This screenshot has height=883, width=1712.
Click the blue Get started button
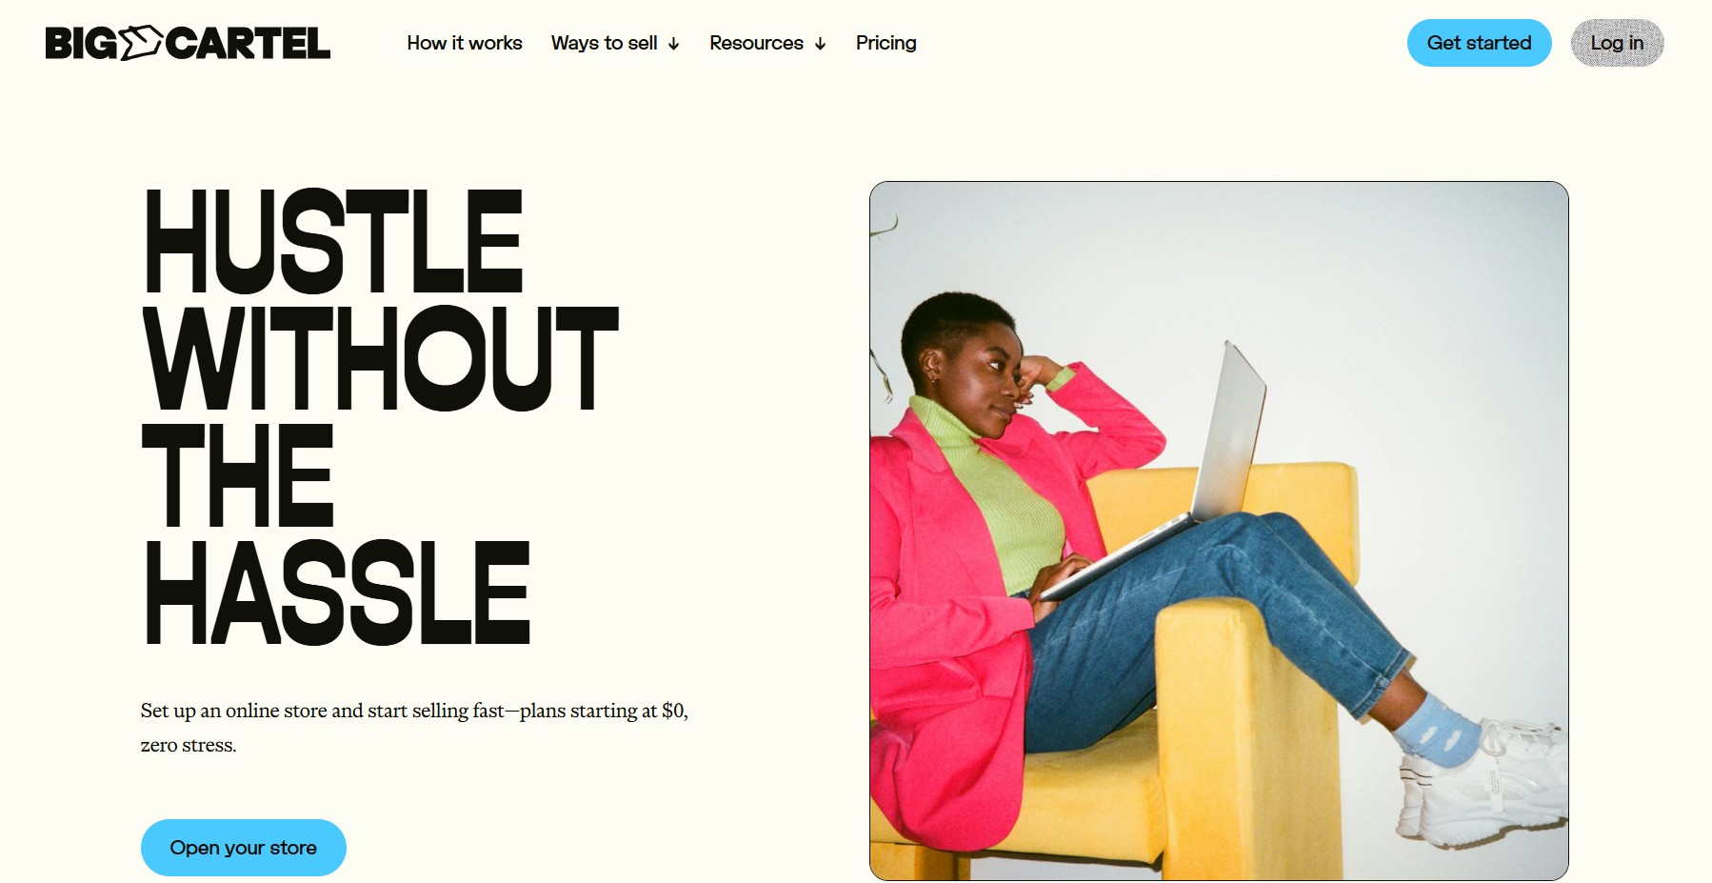click(1479, 43)
